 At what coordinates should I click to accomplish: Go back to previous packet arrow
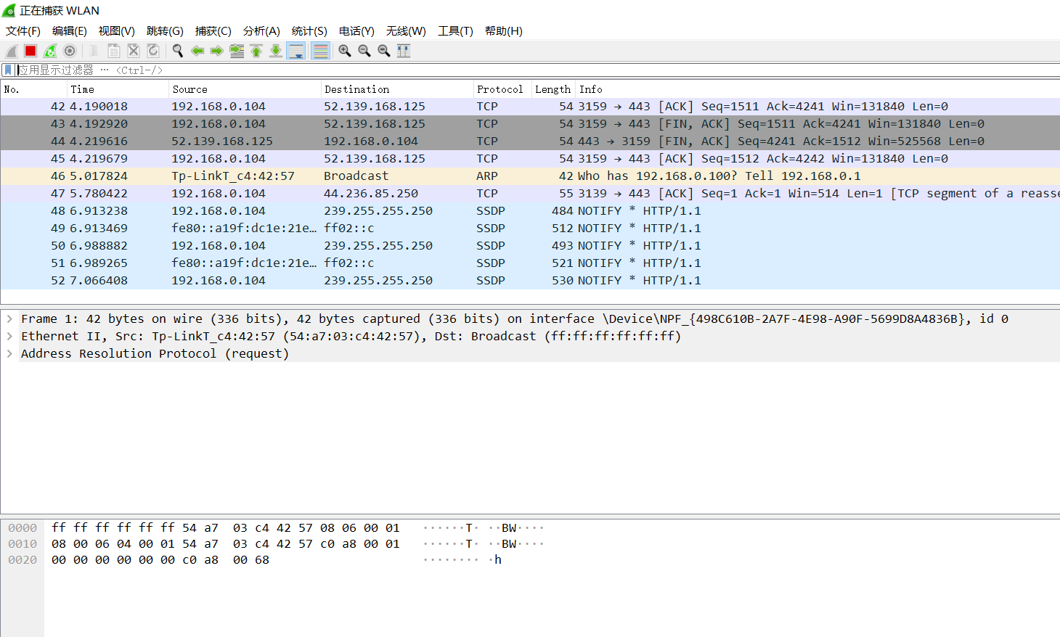pos(197,51)
